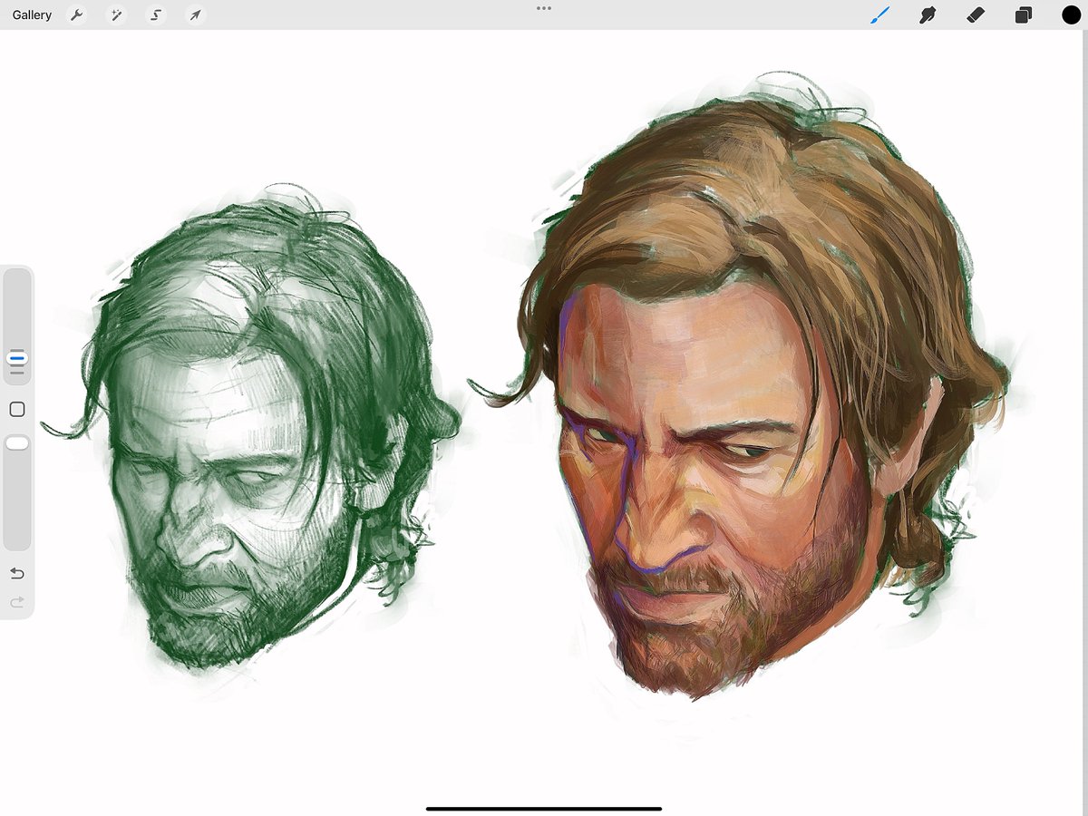Click the brush size slider handle

tap(17, 359)
